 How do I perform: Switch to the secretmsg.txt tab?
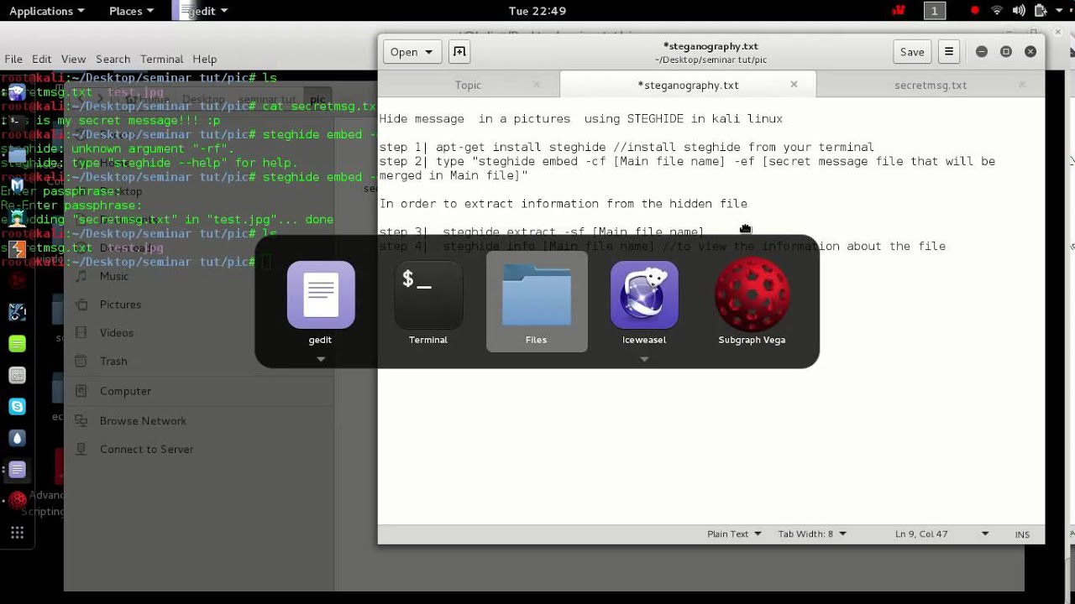click(931, 85)
